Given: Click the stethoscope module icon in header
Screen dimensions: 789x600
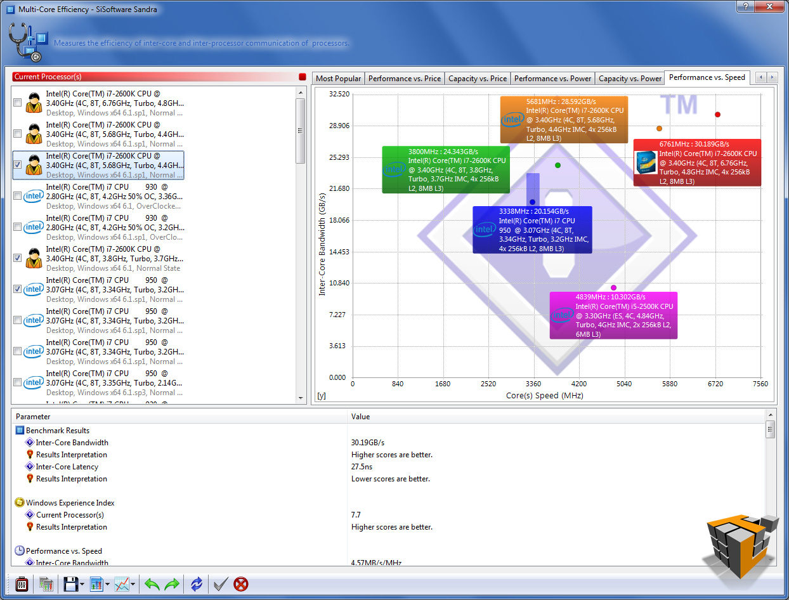Looking at the screenshot, I should click(29, 42).
